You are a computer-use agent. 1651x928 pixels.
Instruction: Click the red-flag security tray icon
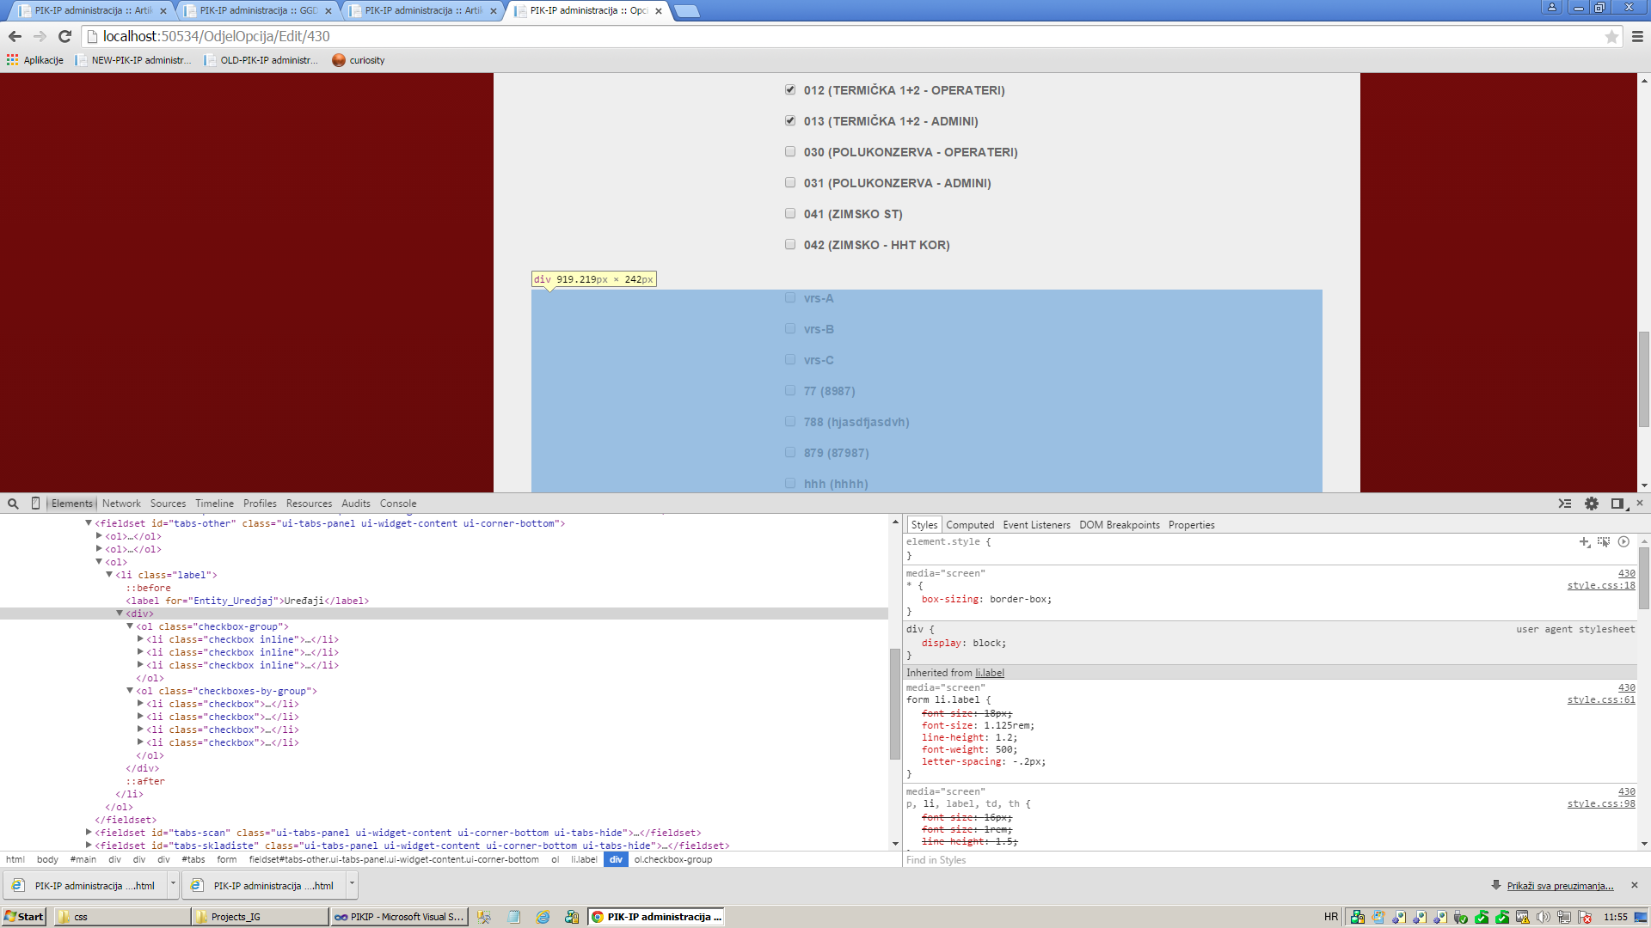1585,917
